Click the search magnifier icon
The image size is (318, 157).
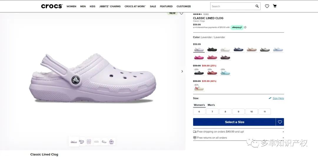click(257, 6)
